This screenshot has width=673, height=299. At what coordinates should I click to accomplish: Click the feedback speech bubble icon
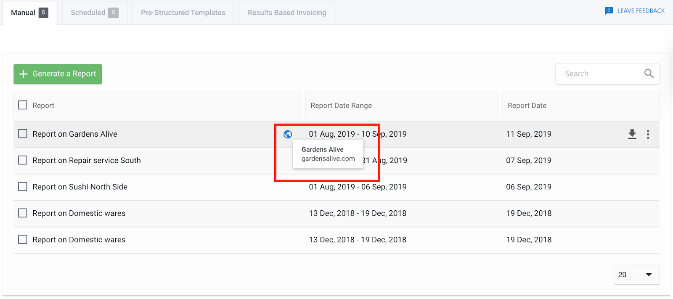click(609, 11)
